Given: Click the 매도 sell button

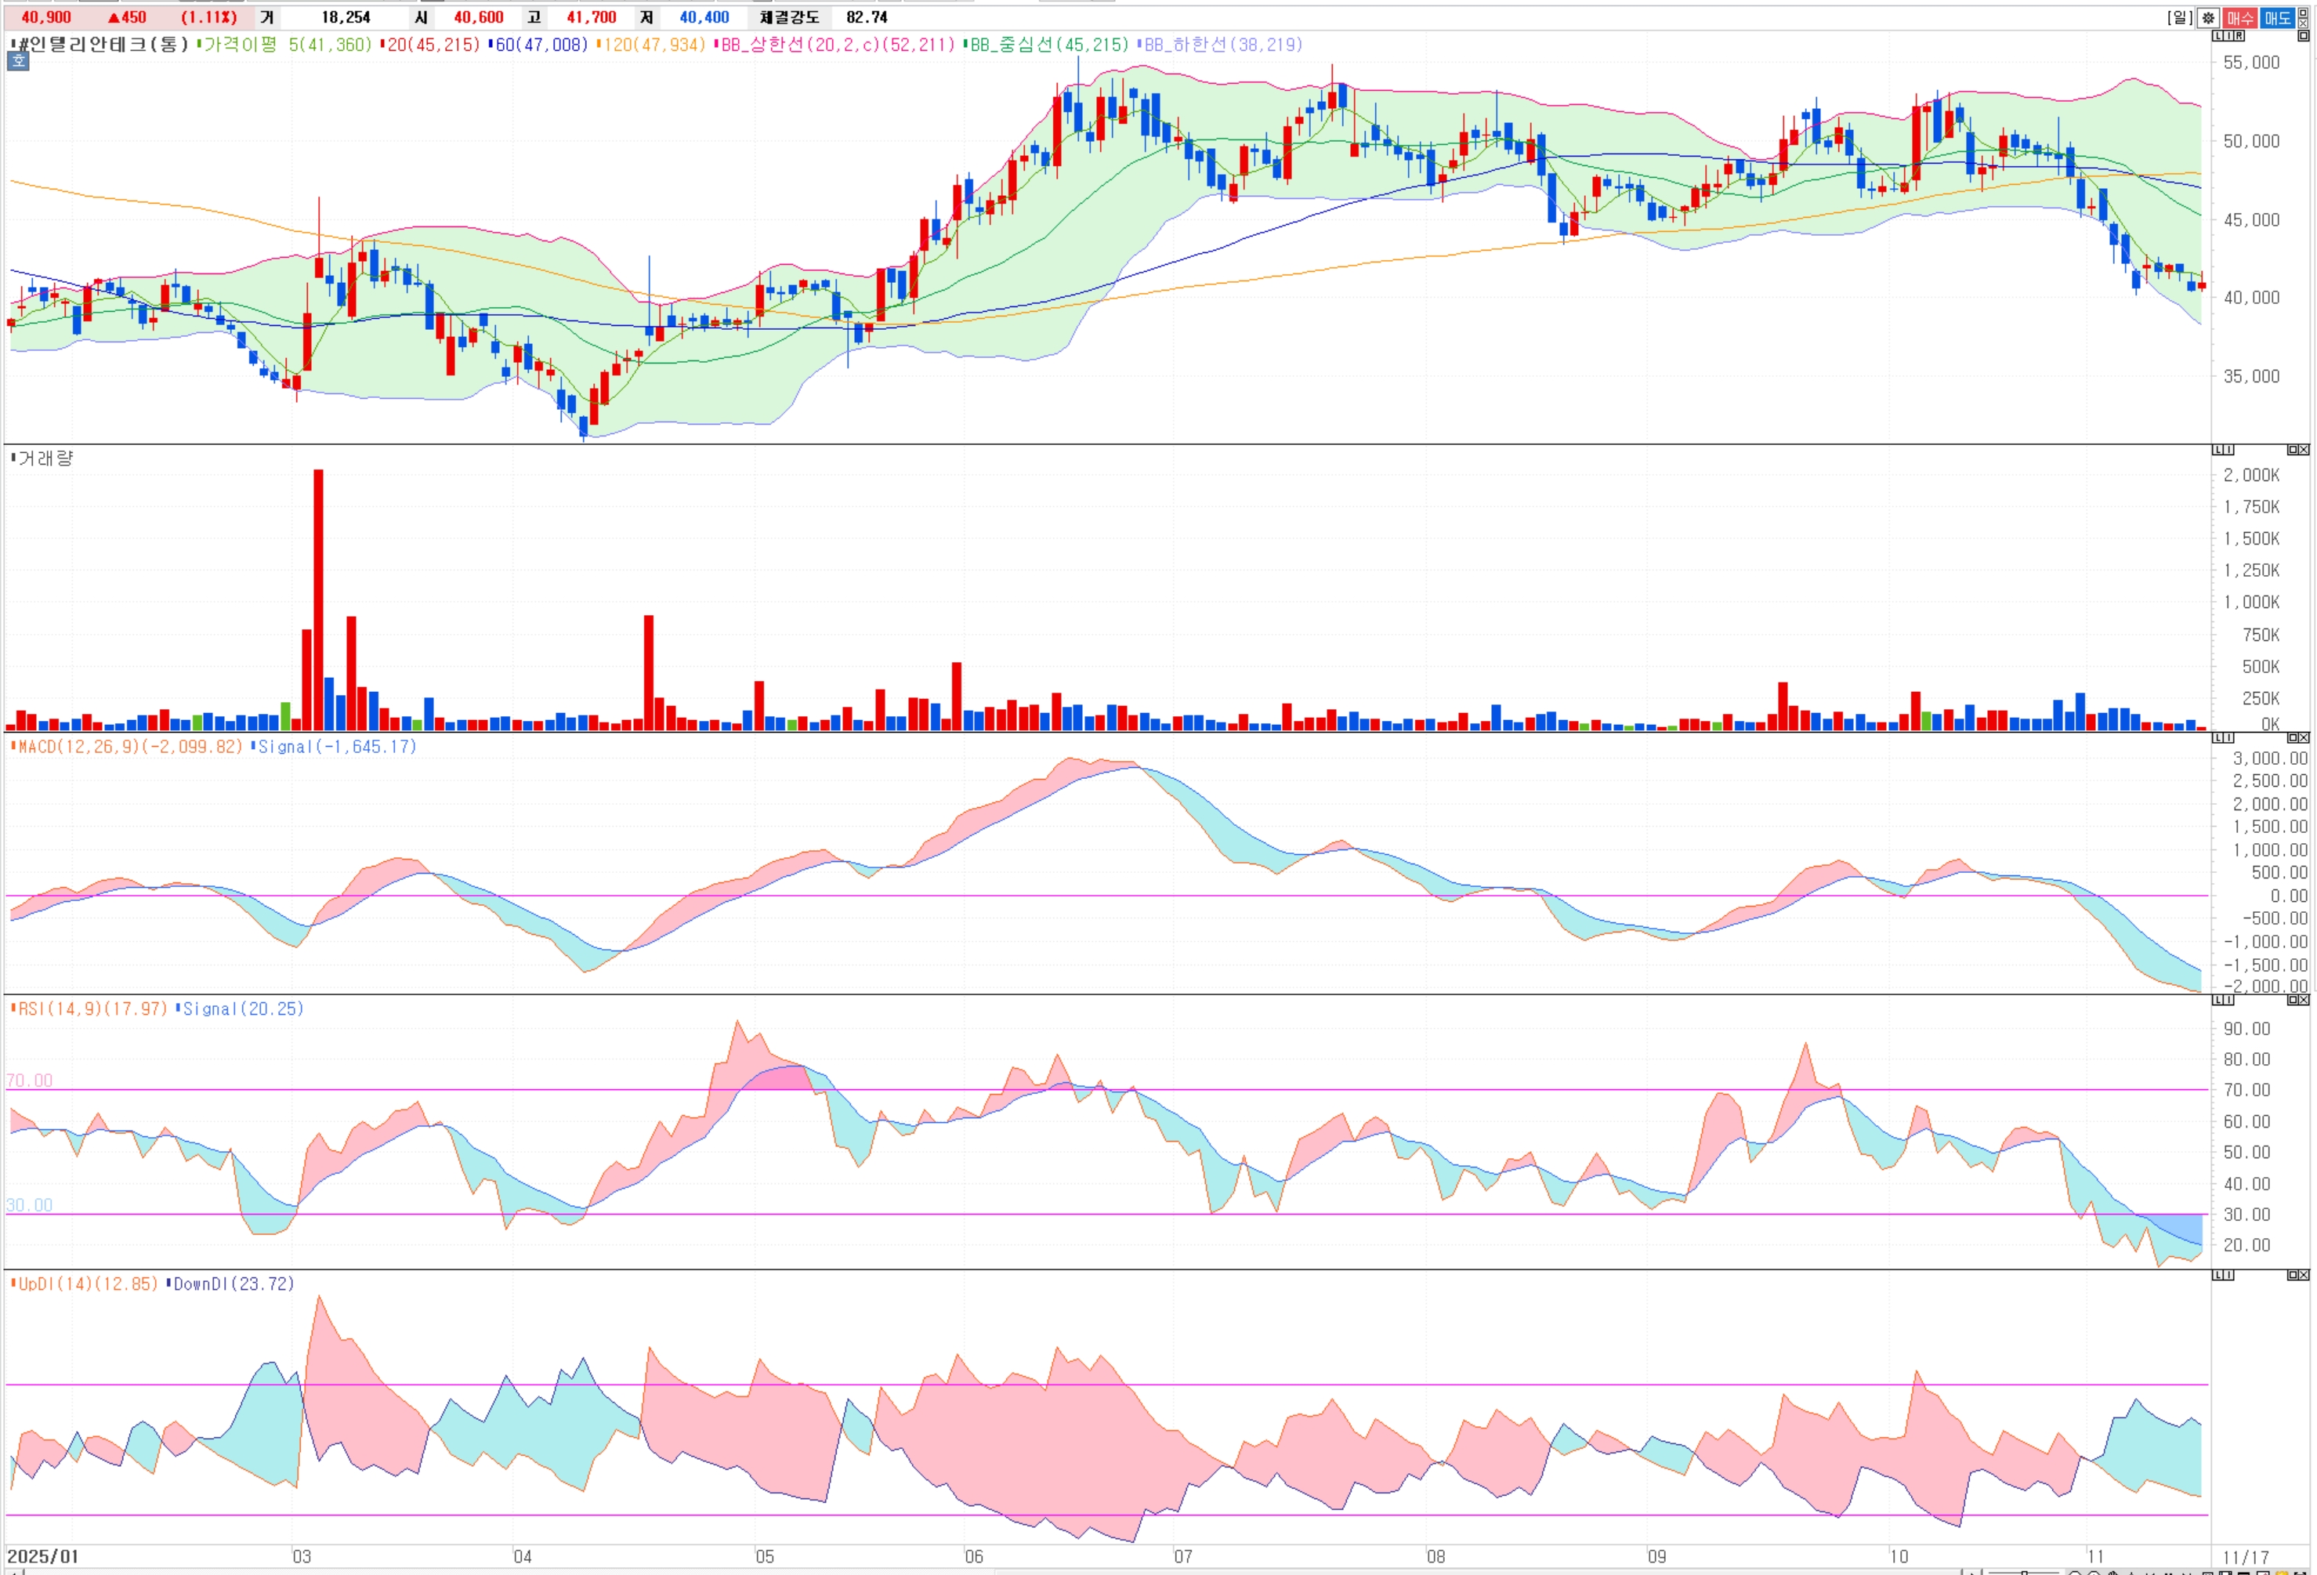Looking at the screenshot, I should [2278, 18].
